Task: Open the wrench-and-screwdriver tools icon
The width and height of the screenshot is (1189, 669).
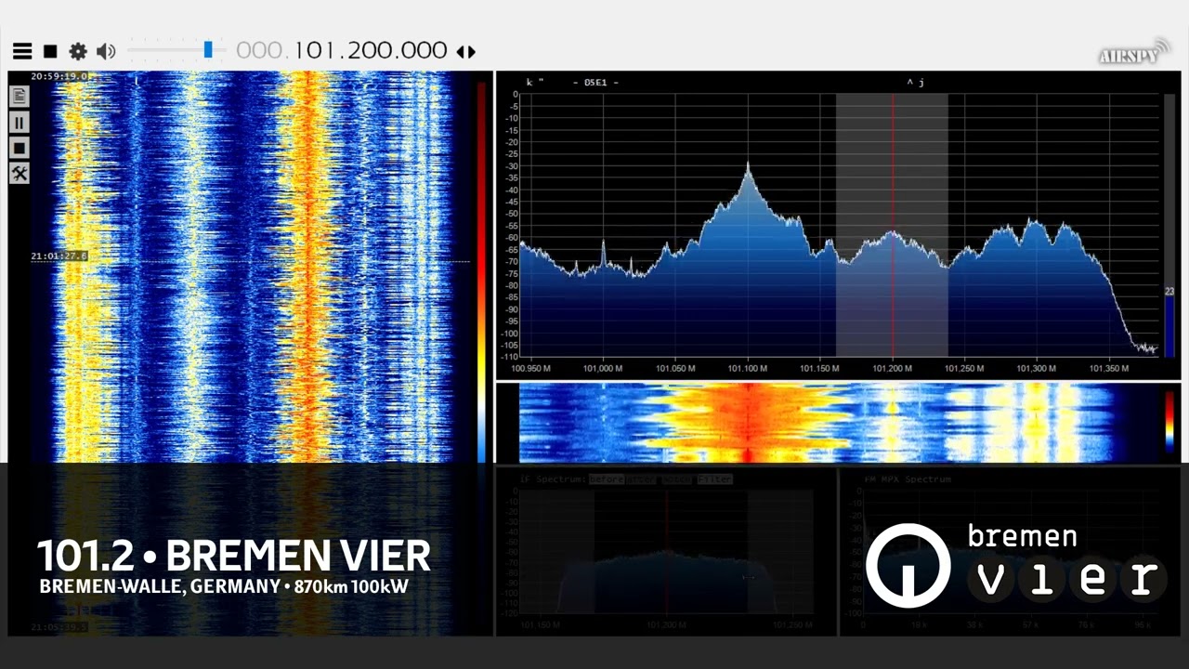Action: tap(19, 173)
